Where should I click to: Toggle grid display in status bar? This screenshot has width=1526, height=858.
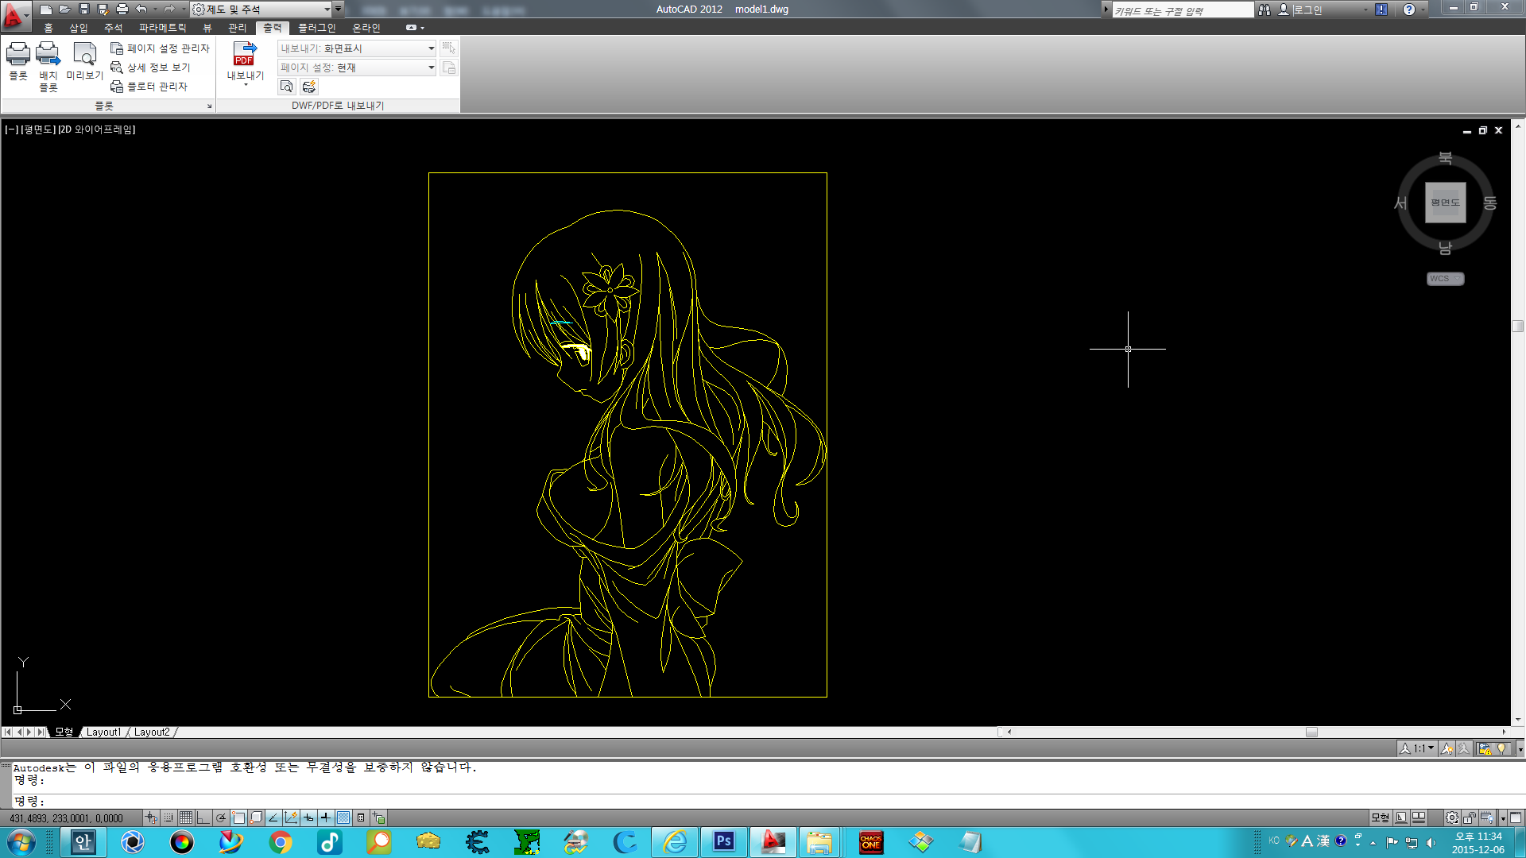(x=186, y=817)
